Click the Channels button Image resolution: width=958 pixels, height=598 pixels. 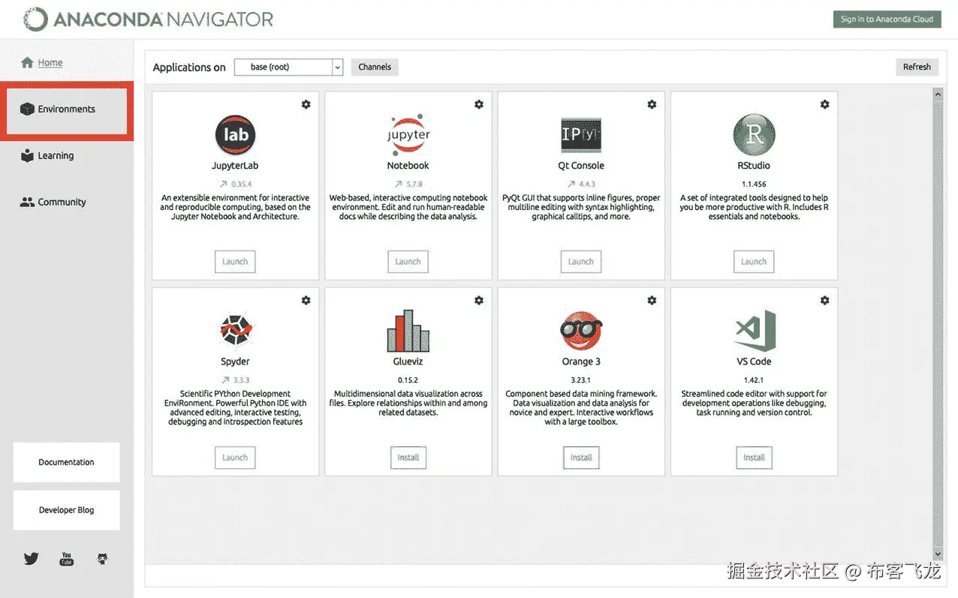click(375, 67)
